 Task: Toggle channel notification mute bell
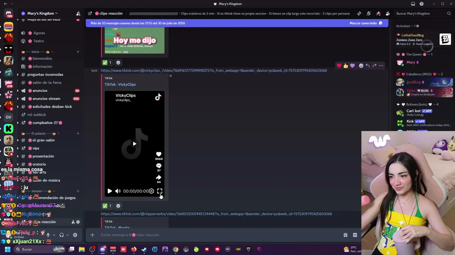click(x=369, y=13)
